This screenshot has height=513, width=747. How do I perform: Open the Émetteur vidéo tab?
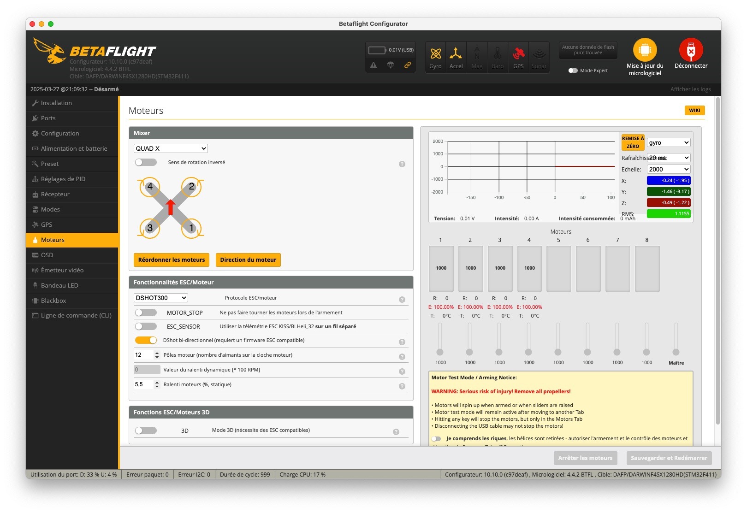pyautogui.click(x=72, y=271)
